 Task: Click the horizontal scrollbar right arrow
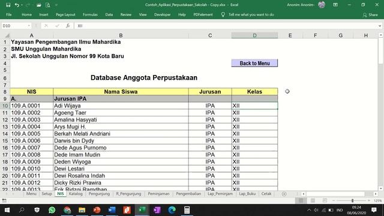(376, 194)
